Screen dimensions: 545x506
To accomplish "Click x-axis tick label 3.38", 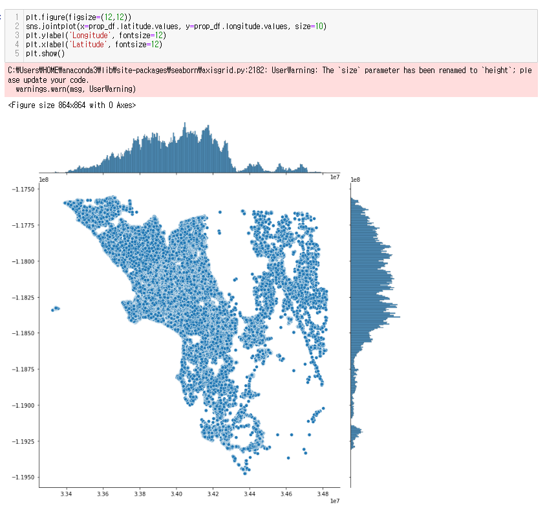I will (x=140, y=494).
